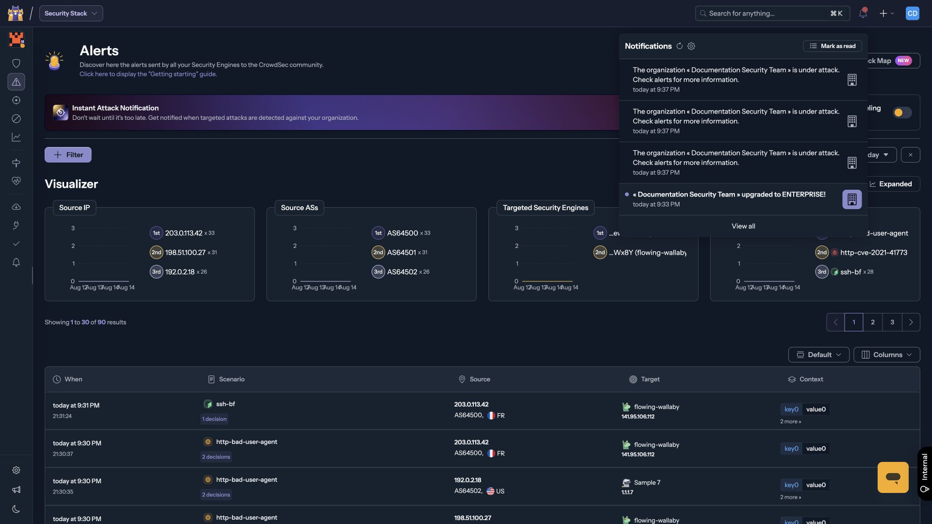Click View all notifications
Image resolution: width=932 pixels, height=524 pixels.
click(x=743, y=226)
